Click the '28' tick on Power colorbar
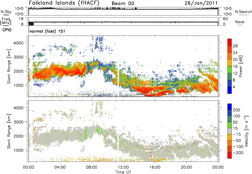 [x=235, y=46]
